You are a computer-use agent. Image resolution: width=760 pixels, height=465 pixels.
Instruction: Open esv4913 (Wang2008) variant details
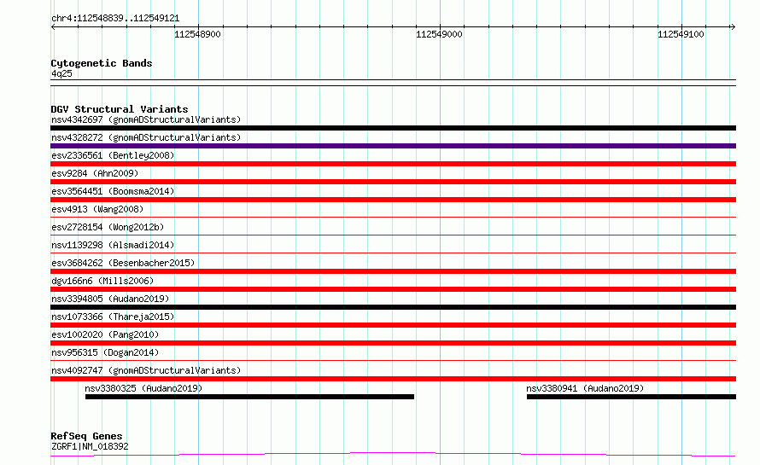click(97, 209)
